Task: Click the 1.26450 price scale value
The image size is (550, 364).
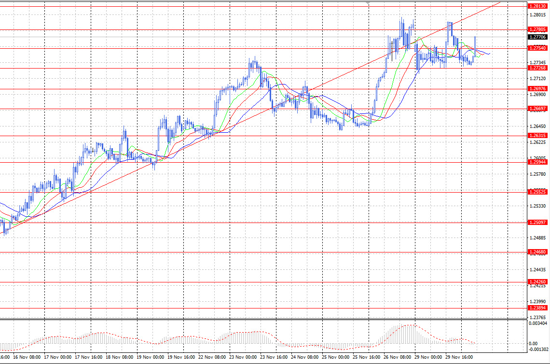Action: (538, 126)
